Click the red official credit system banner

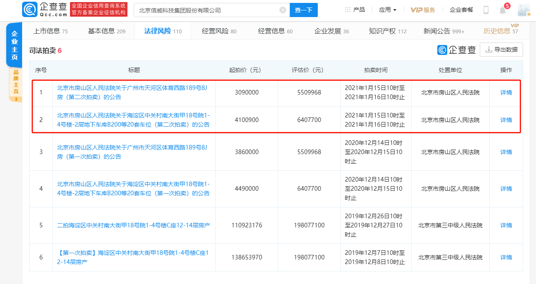click(98, 10)
